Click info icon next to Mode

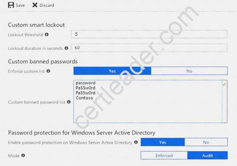pyautogui.click(x=23, y=156)
